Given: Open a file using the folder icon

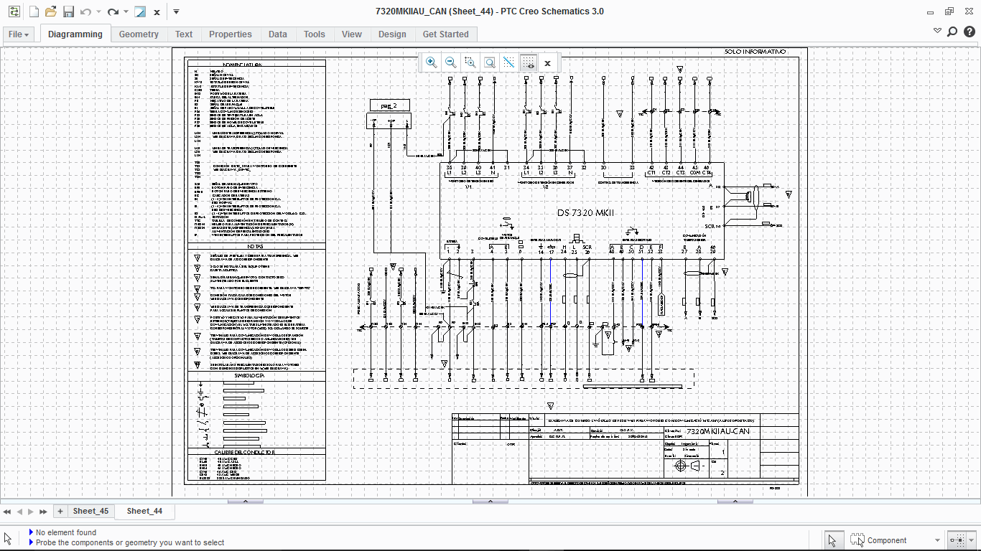Looking at the screenshot, I should [x=50, y=11].
